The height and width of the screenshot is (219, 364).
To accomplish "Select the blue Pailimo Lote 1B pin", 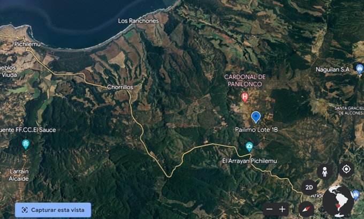I will 256,117.
